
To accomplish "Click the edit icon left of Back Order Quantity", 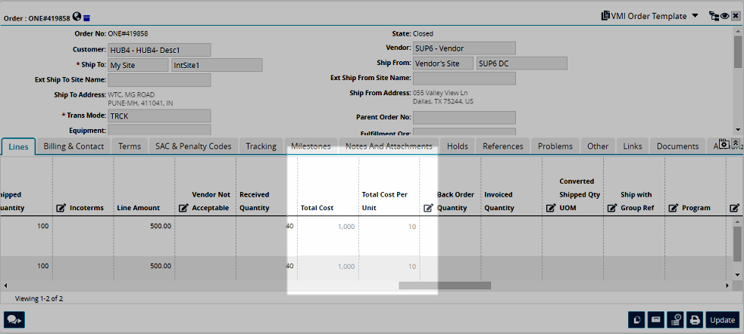I will coord(428,208).
